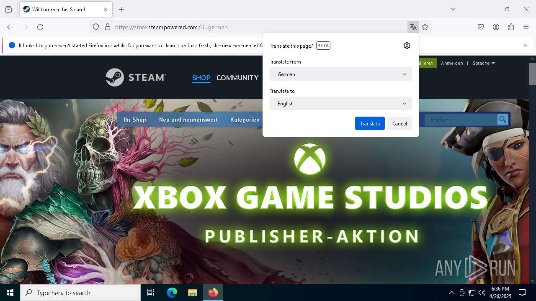Open the Extensions puzzle icon

point(511,27)
